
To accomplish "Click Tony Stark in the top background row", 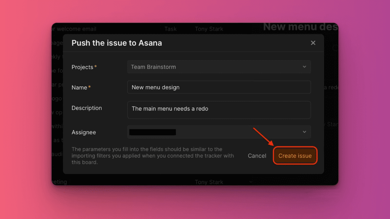I will pyautogui.click(x=209, y=29).
